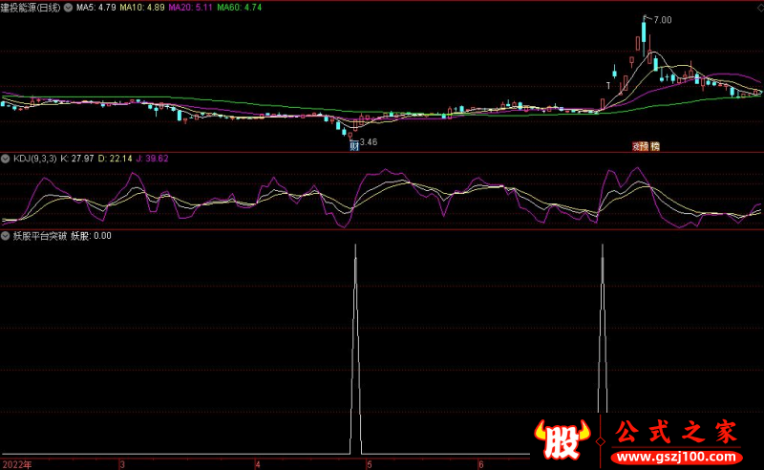The image size is (764, 470).
Task: Open the red 预 forecast marker icon
Action: (645, 146)
